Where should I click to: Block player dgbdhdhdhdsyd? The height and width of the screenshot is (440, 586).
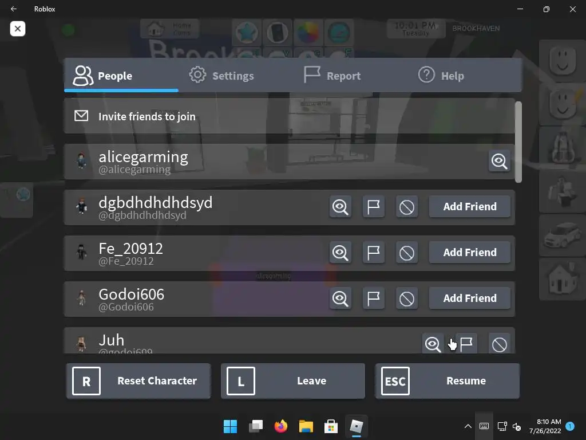click(x=407, y=206)
